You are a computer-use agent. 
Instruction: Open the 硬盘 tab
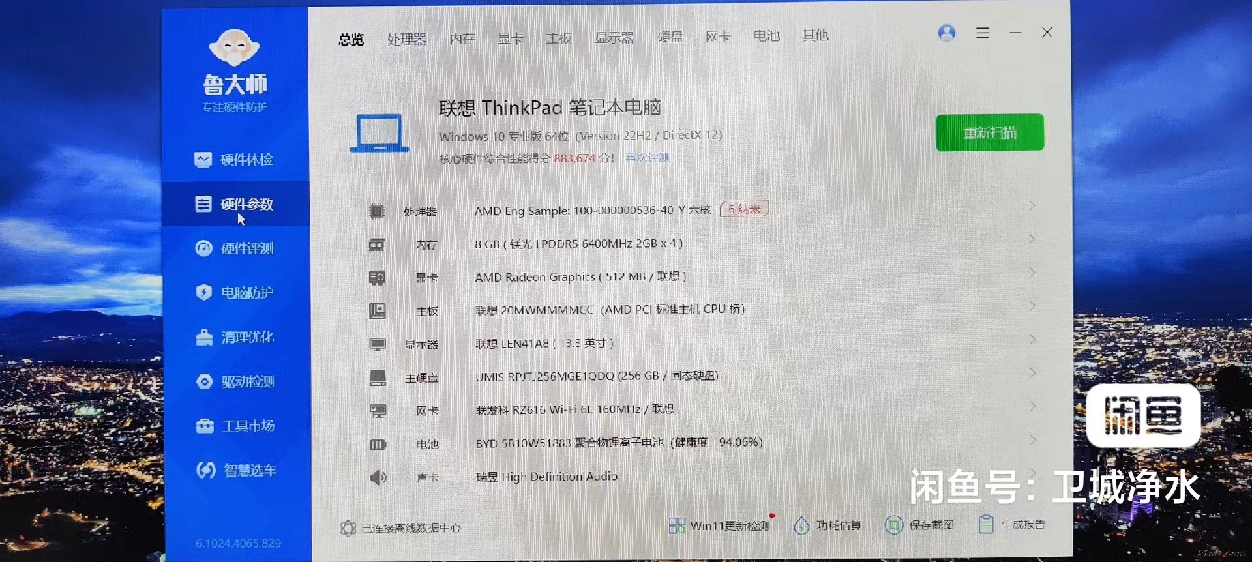coord(670,37)
